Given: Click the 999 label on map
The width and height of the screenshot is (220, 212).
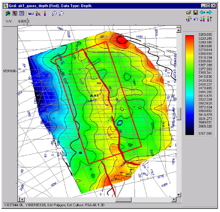Looking at the screenshot, I should (99, 83).
